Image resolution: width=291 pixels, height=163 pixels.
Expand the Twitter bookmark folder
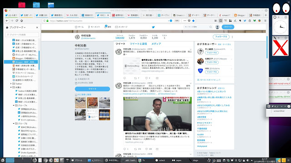pyautogui.click(x=11, y=84)
